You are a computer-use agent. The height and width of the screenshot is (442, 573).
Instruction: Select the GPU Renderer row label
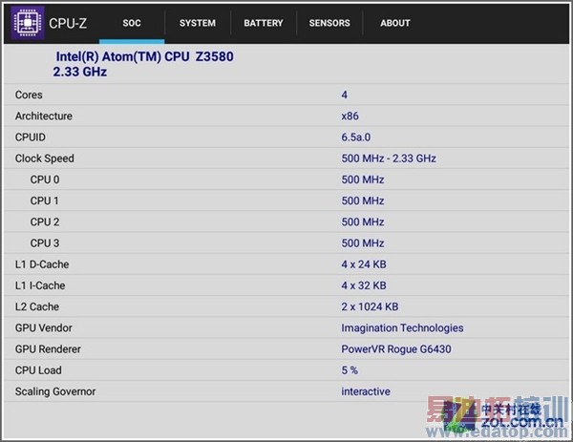click(x=48, y=349)
